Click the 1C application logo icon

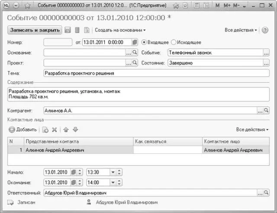6,6
